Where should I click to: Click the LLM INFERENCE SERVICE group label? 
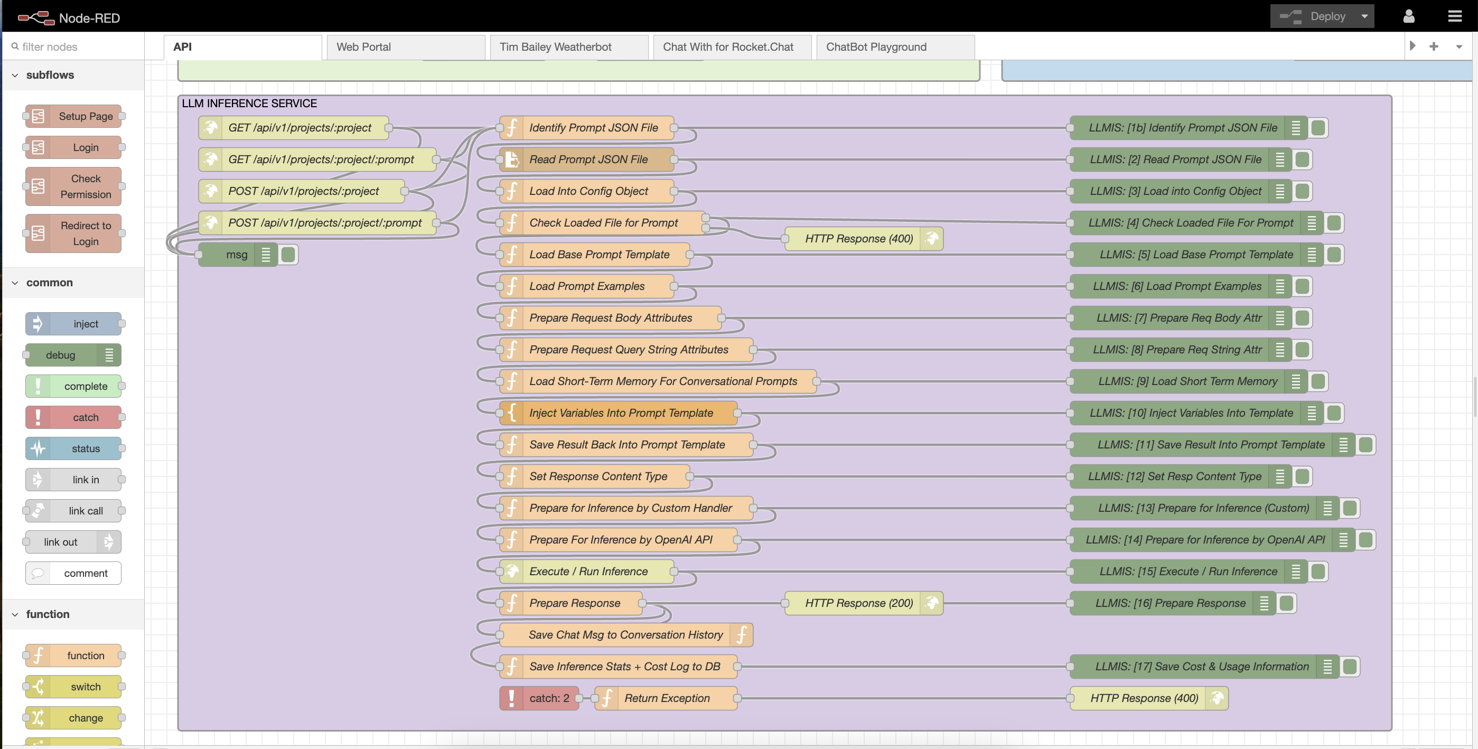(249, 104)
